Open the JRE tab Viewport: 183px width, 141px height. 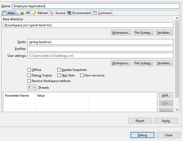pyautogui.click(x=25, y=13)
